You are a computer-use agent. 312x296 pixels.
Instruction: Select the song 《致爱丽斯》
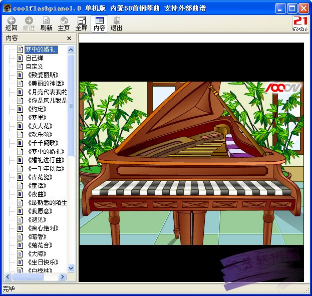[43, 75]
